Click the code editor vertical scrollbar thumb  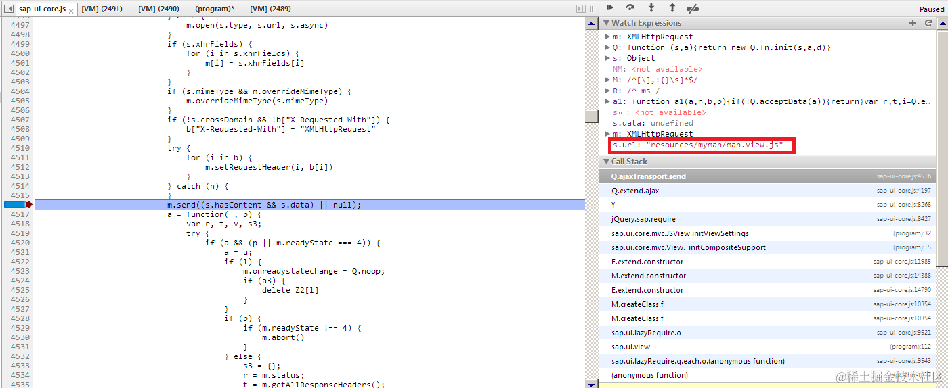[x=592, y=116]
